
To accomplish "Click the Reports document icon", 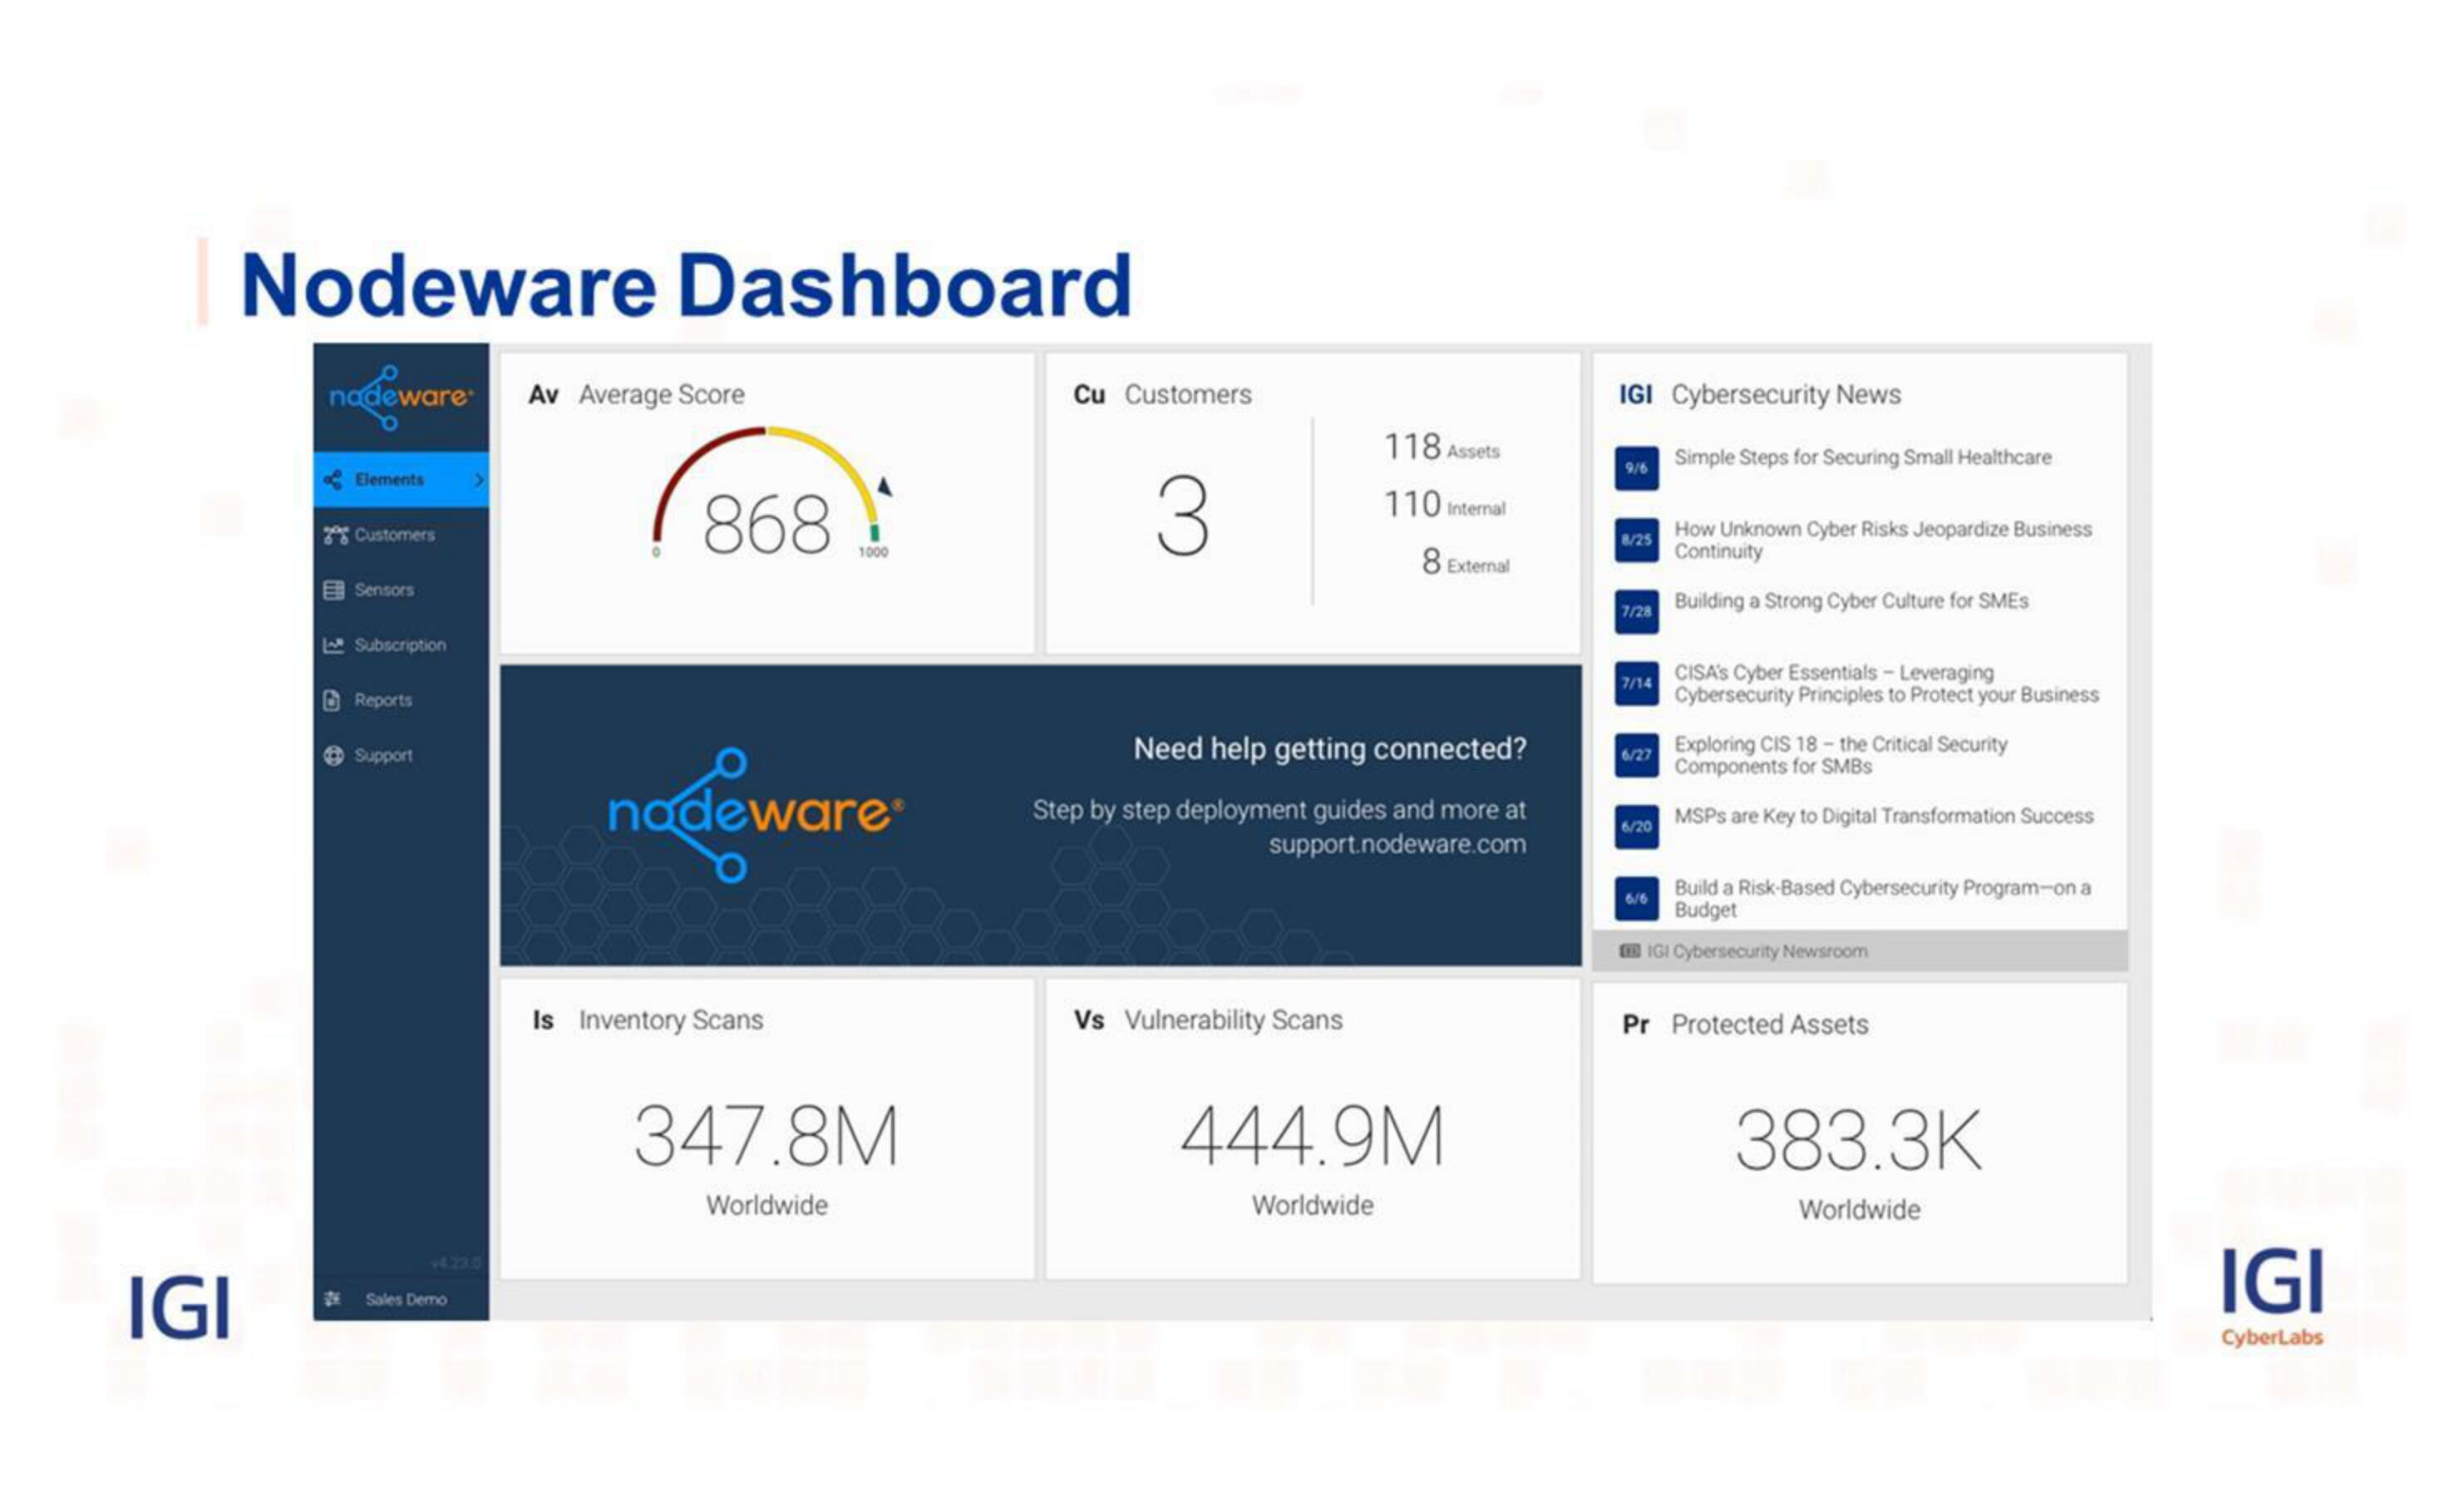I will pyautogui.click(x=332, y=699).
